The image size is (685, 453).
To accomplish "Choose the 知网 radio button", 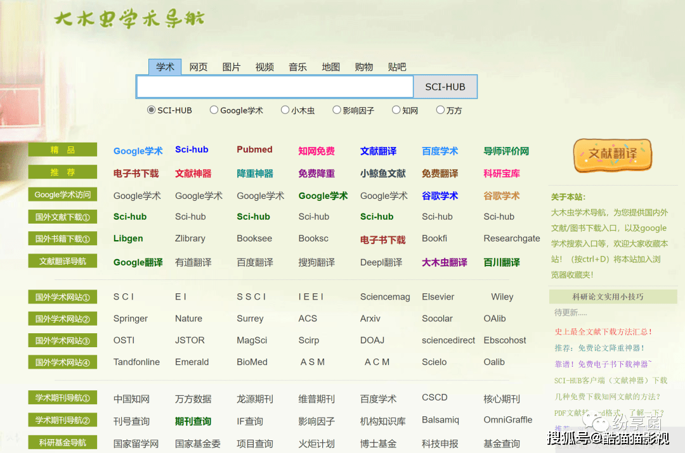I will tap(396, 110).
